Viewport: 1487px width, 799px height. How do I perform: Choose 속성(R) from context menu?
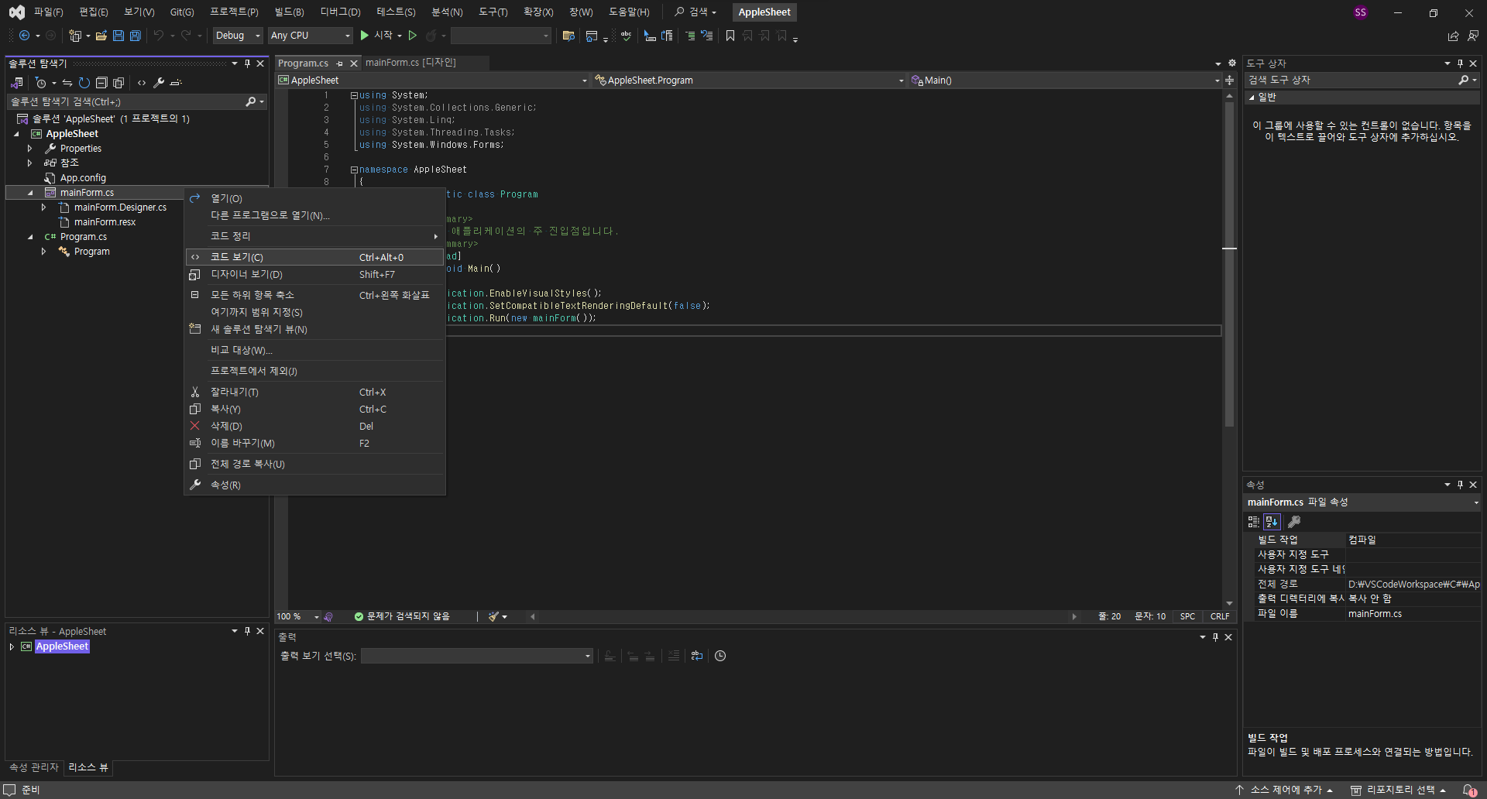314,485
